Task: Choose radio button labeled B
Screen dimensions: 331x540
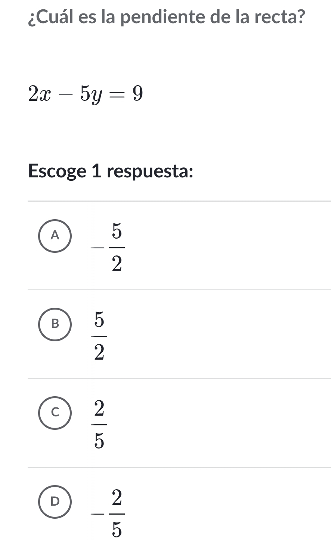Action: click(55, 325)
